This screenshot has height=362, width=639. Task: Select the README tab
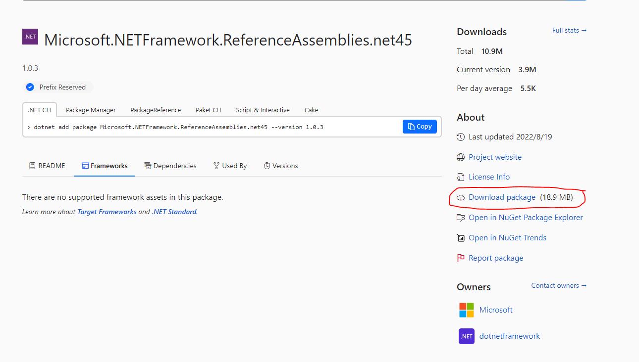47,166
